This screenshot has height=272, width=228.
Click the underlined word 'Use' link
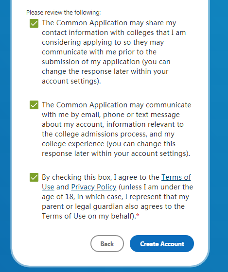tap(48, 187)
